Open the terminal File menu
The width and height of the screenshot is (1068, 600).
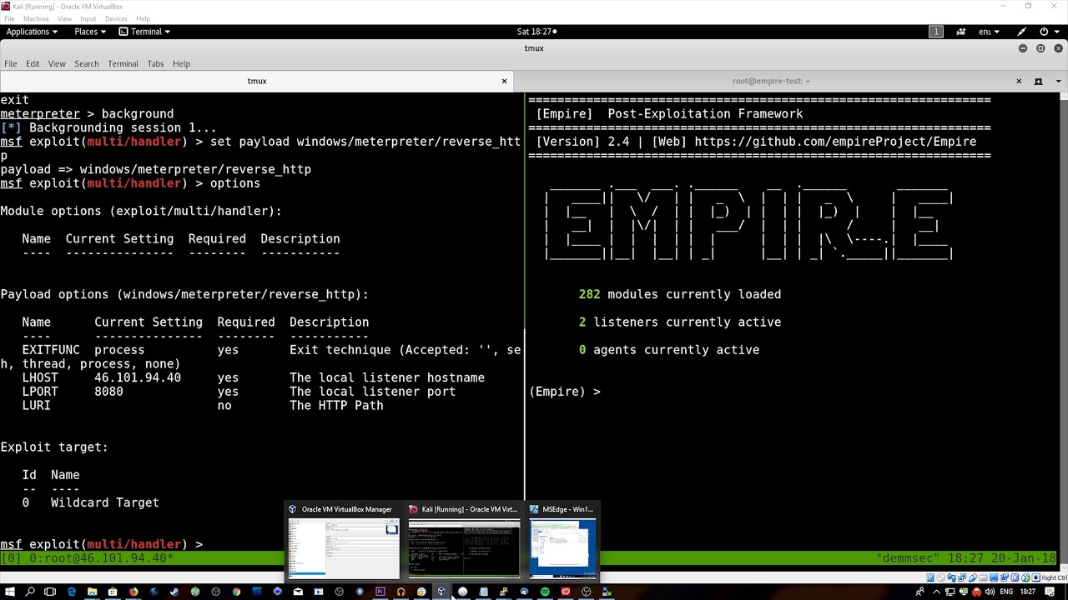(x=10, y=63)
